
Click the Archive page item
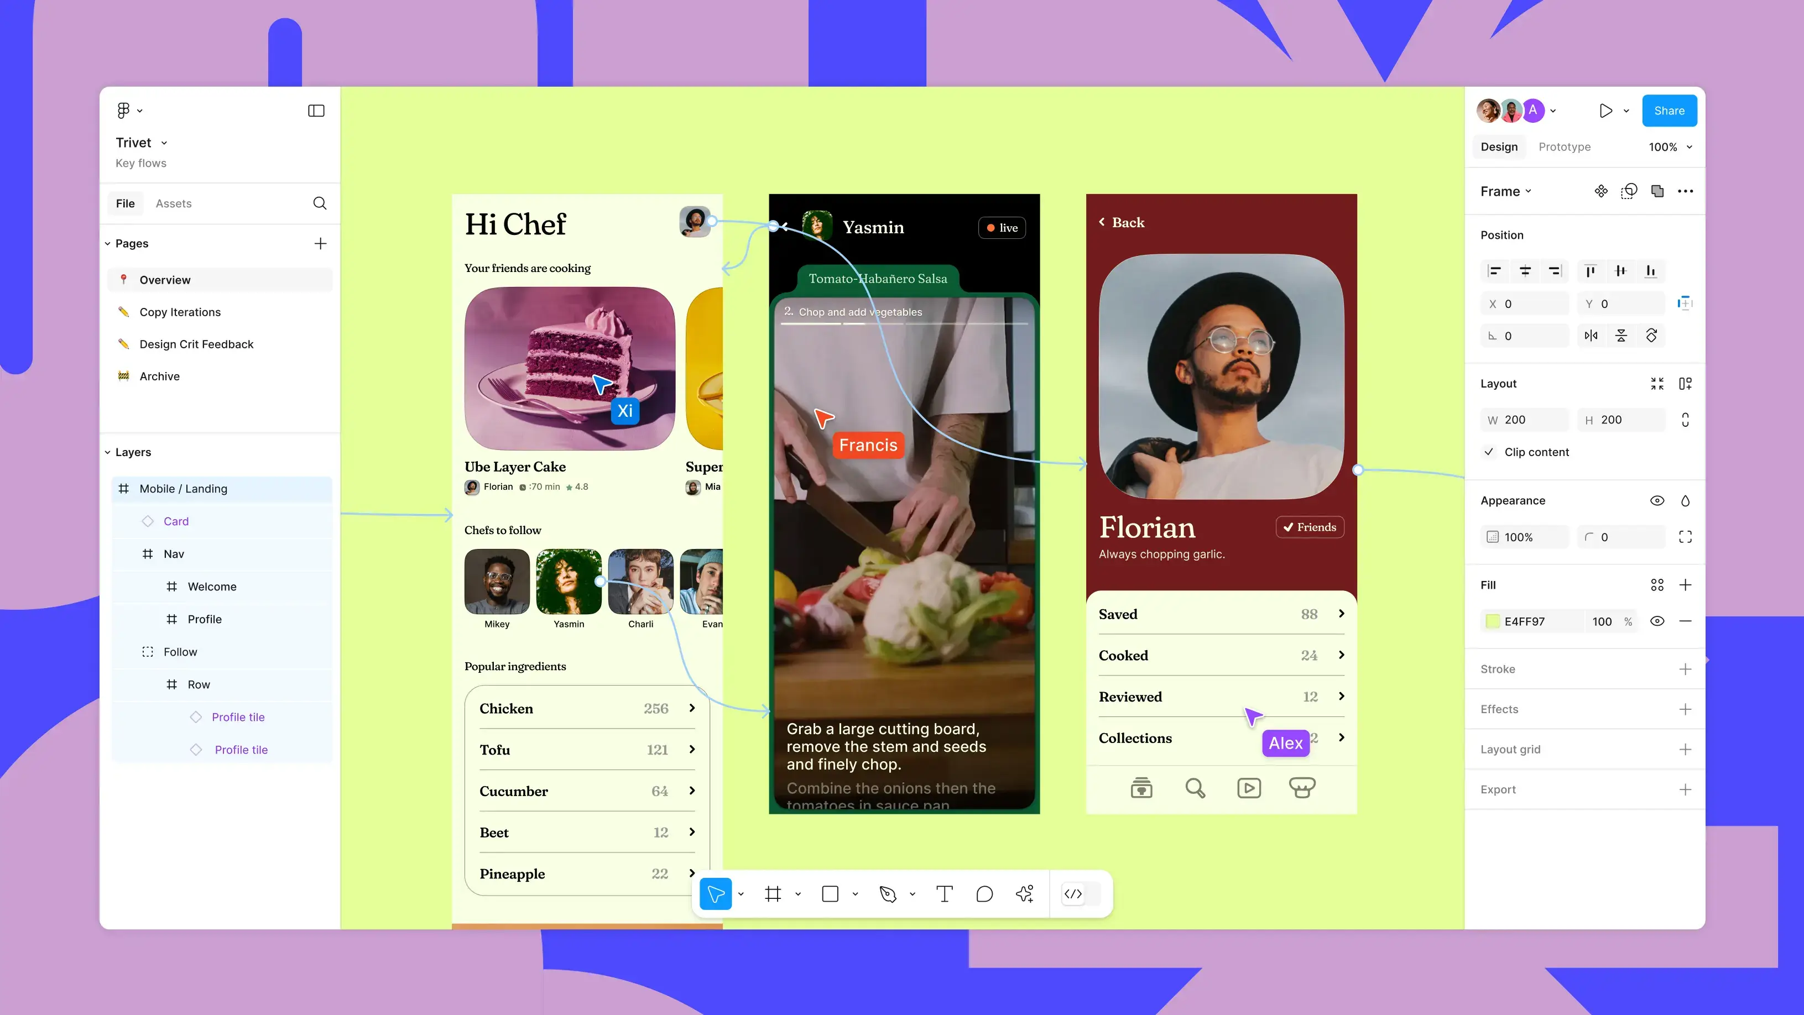[159, 375]
